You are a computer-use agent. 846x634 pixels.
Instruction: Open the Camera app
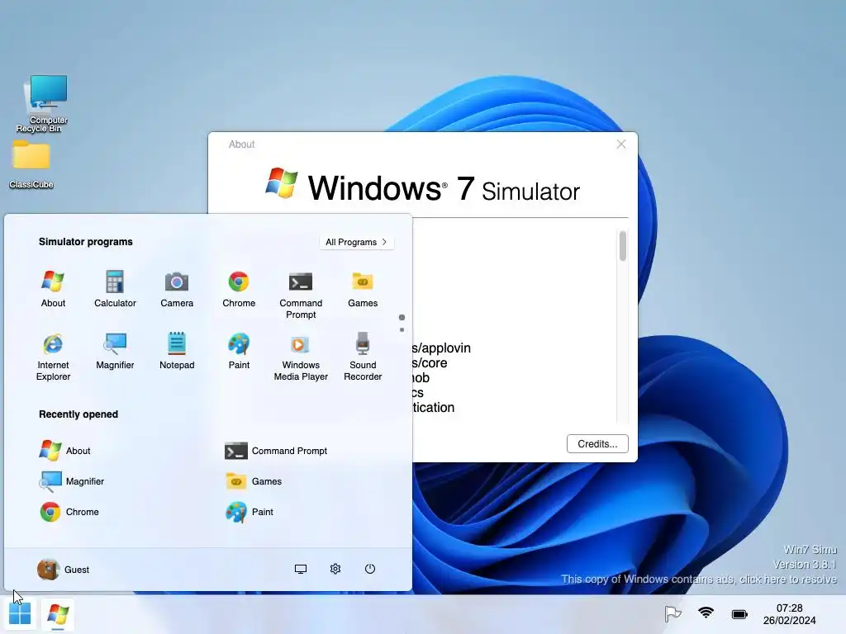(177, 289)
